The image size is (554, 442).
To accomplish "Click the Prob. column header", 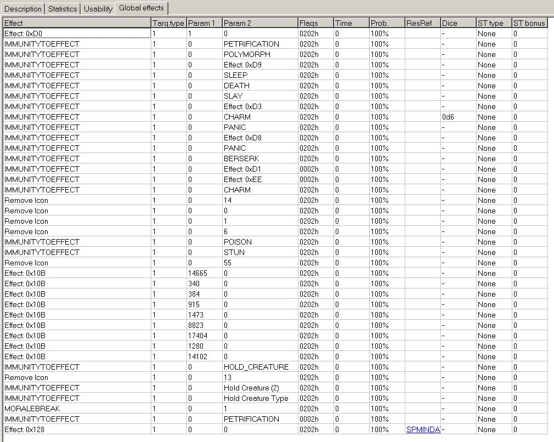I will 387,23.
